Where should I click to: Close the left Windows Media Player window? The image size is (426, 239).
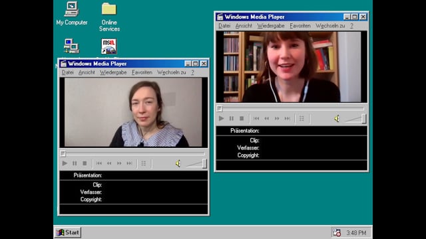point(204,64)
